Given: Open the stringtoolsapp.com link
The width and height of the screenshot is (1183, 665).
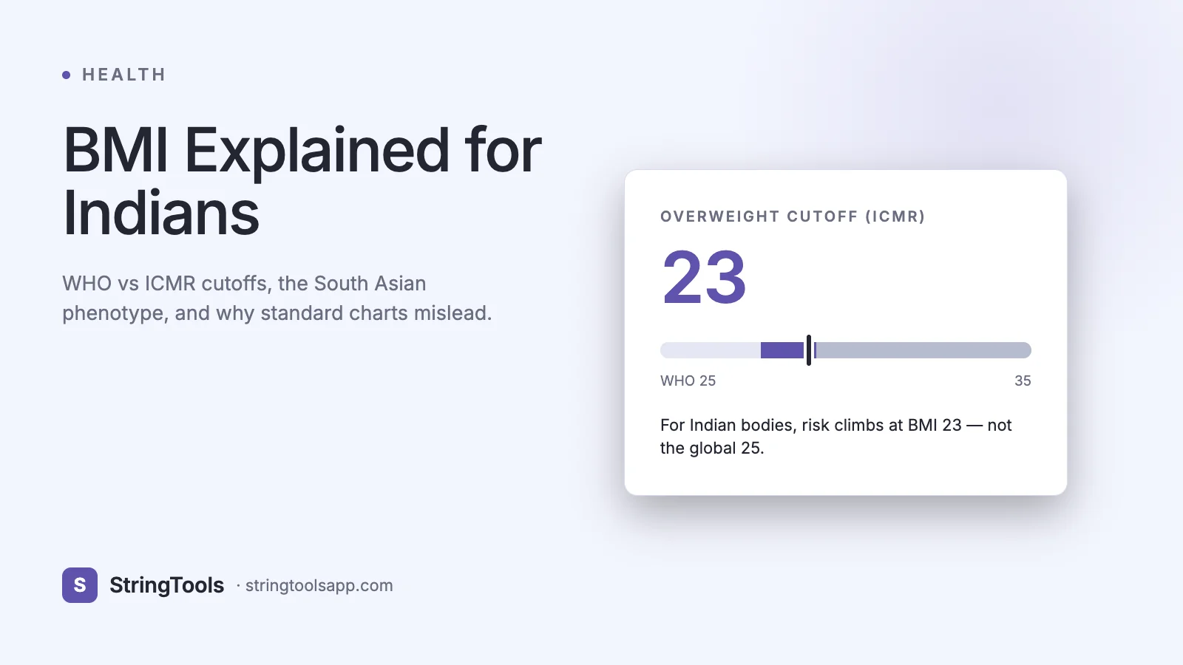Looking at the screenshot, I should pos(319,585).
